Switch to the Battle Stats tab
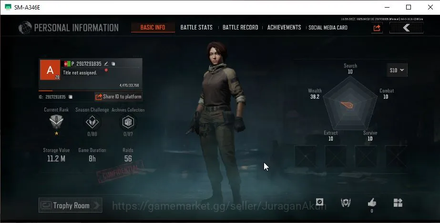440x223 pixels. point(196,28)
